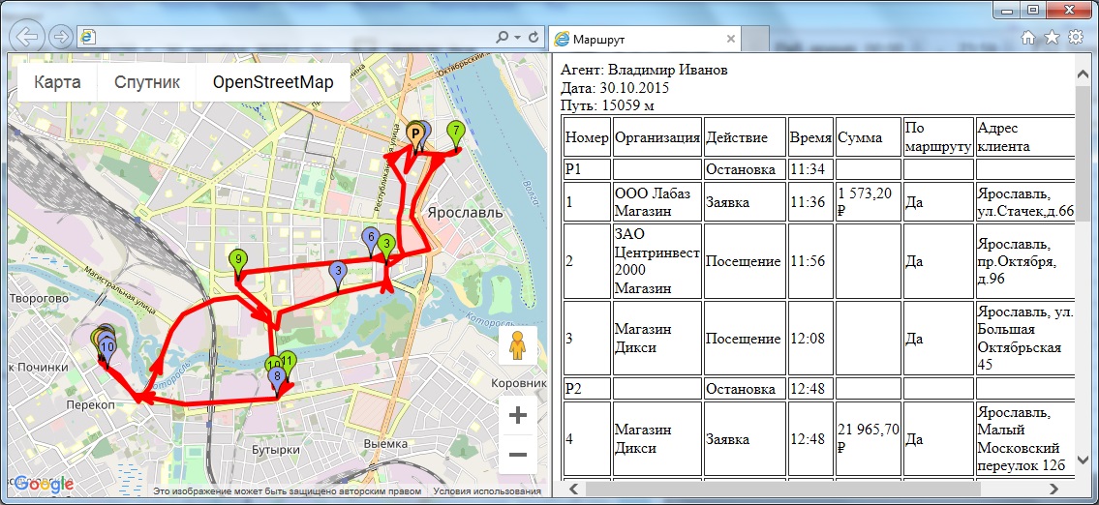Refresh the page with the reload icon
Image resolution: width=1099 pixels, height=505 pixels.
(533, 37)
